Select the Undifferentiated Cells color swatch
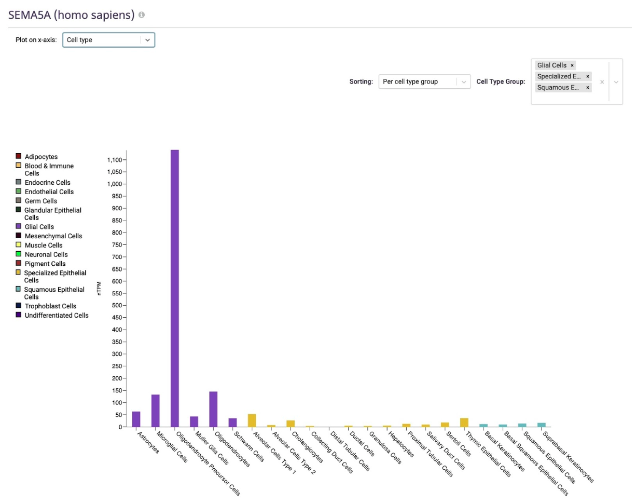 click(x=18, y=315)
